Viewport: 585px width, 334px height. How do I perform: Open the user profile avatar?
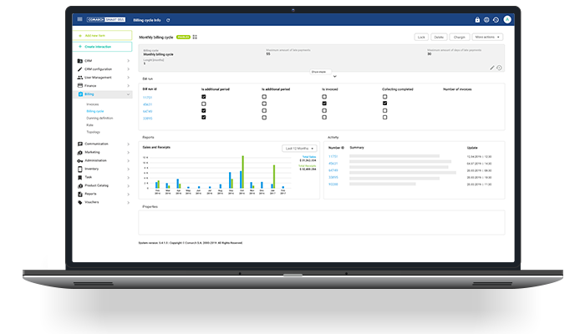click(506, 19)
